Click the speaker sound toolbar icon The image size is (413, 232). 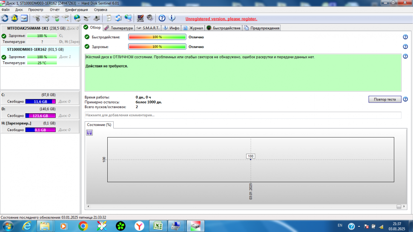(x=149, y=18)
